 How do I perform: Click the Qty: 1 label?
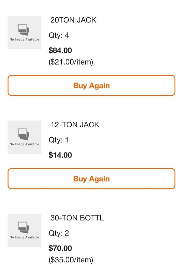[x=59, y=140]
